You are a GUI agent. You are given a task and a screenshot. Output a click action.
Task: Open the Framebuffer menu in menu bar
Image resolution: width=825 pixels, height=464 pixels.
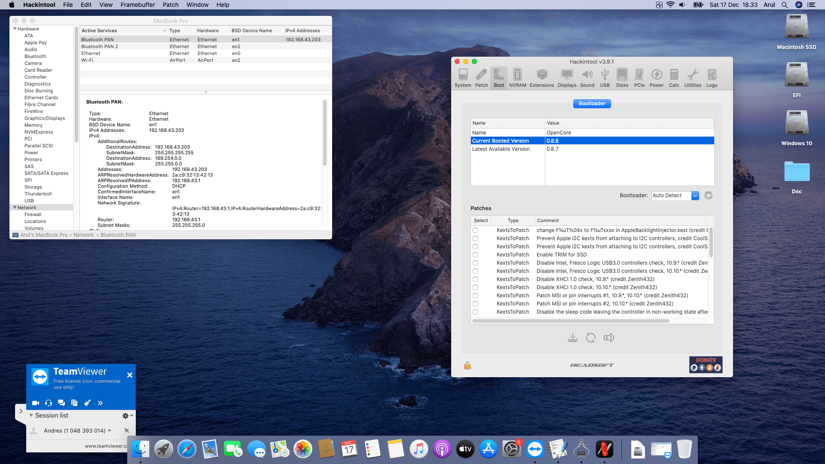pyautogui.click(x=137, y=5)
